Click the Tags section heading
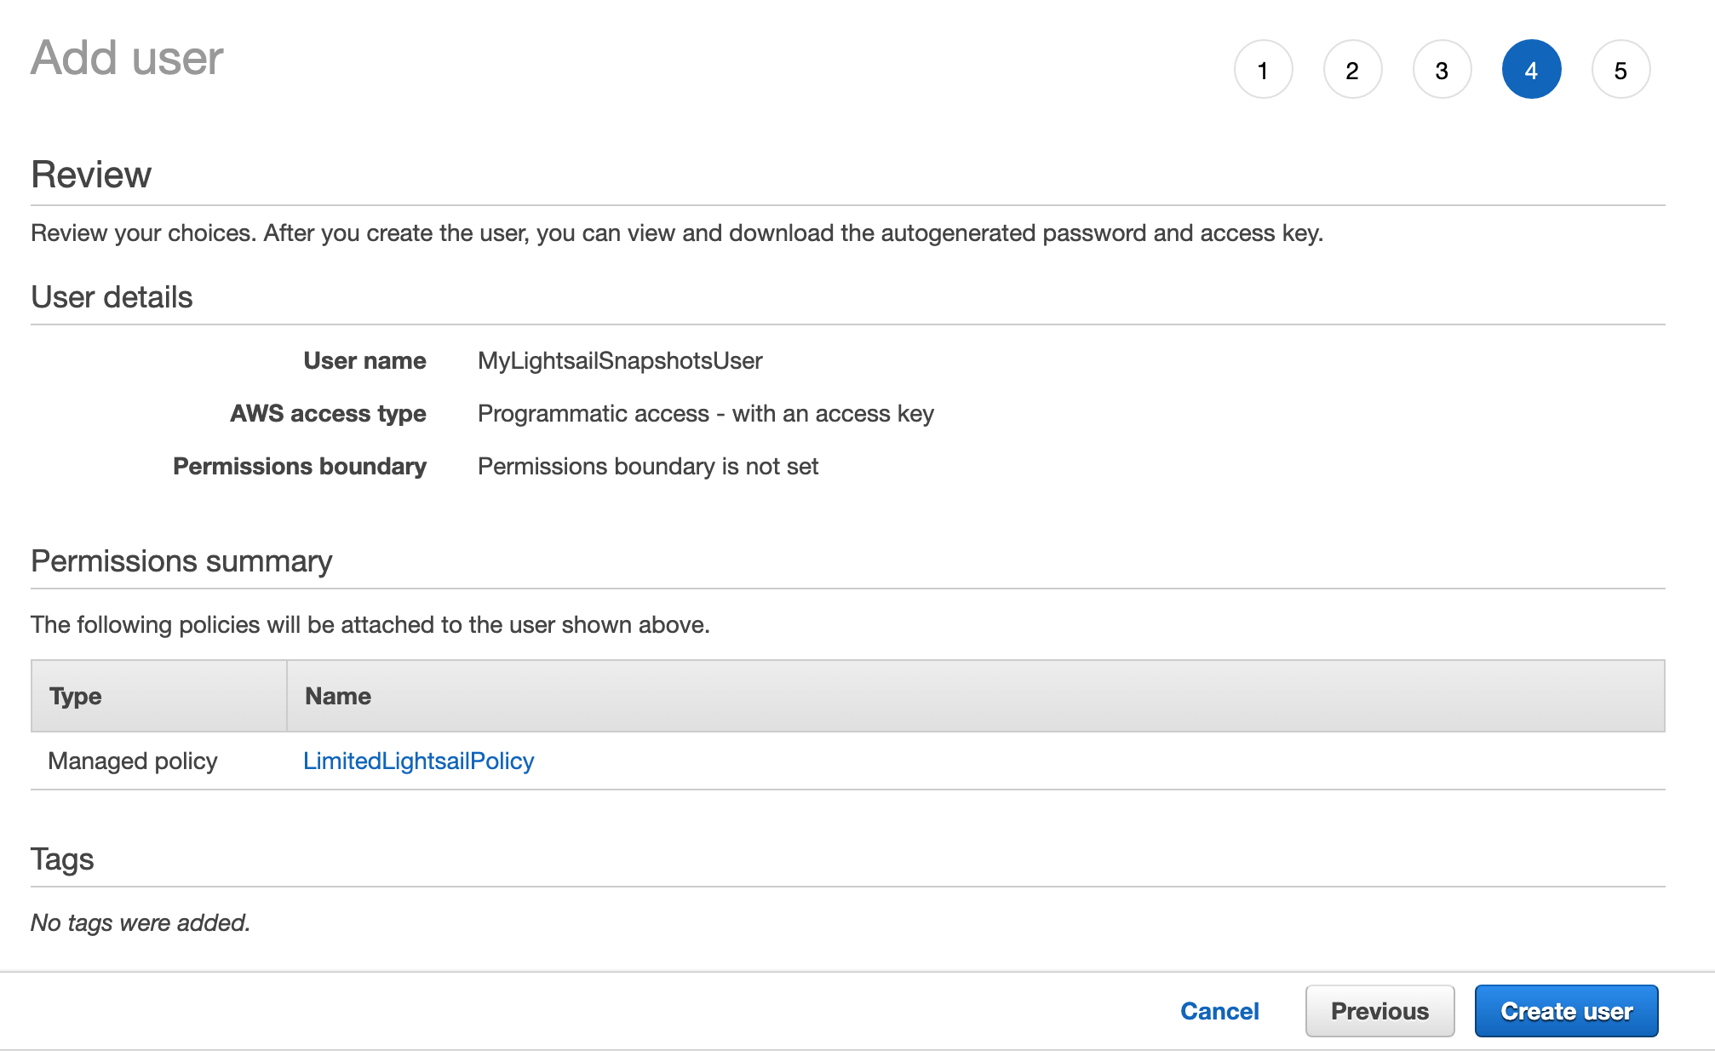Viewport: 1715px width, 1051px height. [61, 859]
